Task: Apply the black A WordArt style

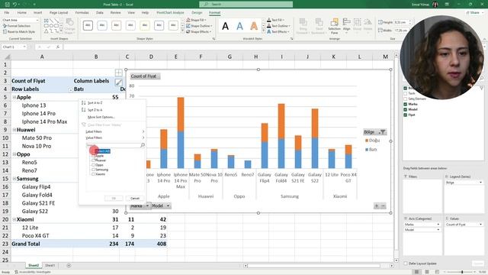Action: click(226, 26)
